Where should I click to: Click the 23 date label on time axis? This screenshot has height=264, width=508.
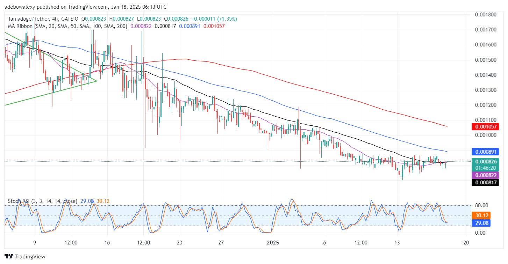click(x=180, y=243)
